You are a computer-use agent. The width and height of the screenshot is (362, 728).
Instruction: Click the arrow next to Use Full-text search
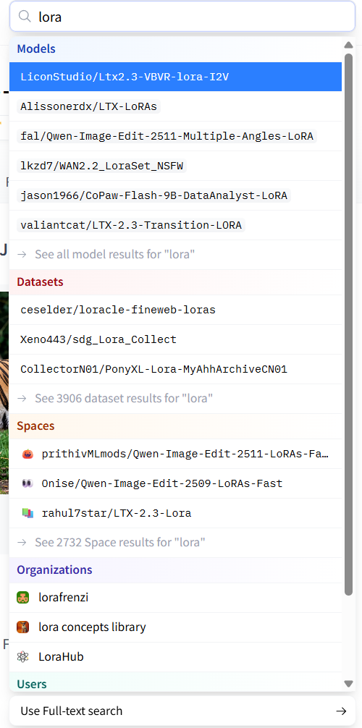pos(341,711)
